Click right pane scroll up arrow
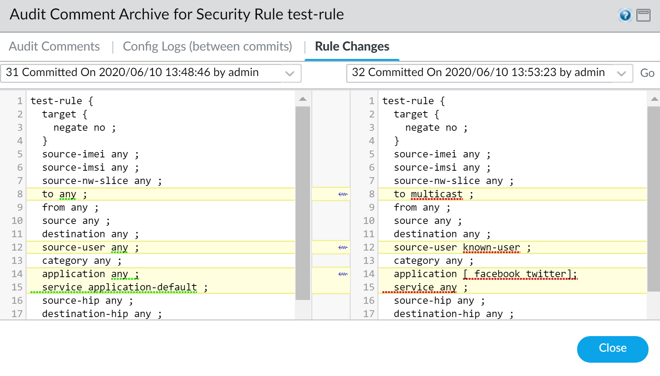 pos(654,99)
